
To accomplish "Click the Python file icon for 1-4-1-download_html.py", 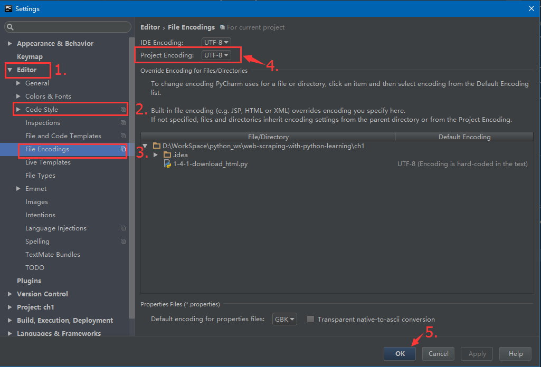I will pyautogui.click(x=167, y=163).
